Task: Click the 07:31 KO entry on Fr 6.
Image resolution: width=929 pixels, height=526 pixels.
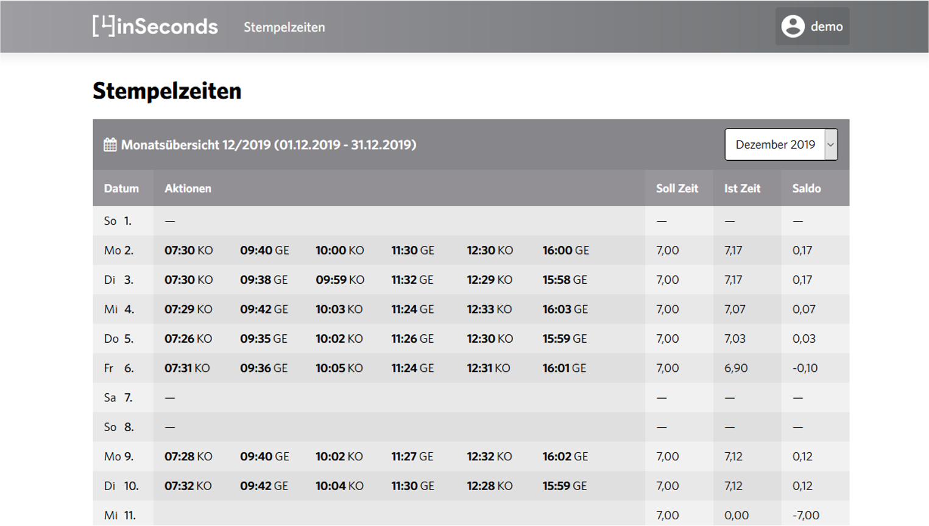Action: point(187,368)
